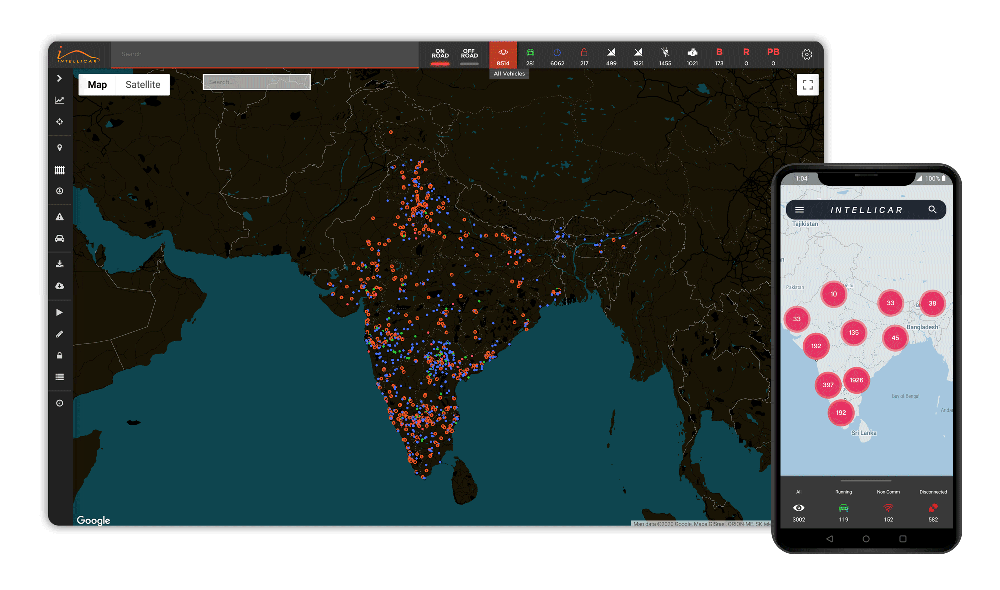The width and height of the screenshot is (1000, 590).
Task: Click the padlock icon in sidebar
Action: (59, 355)
